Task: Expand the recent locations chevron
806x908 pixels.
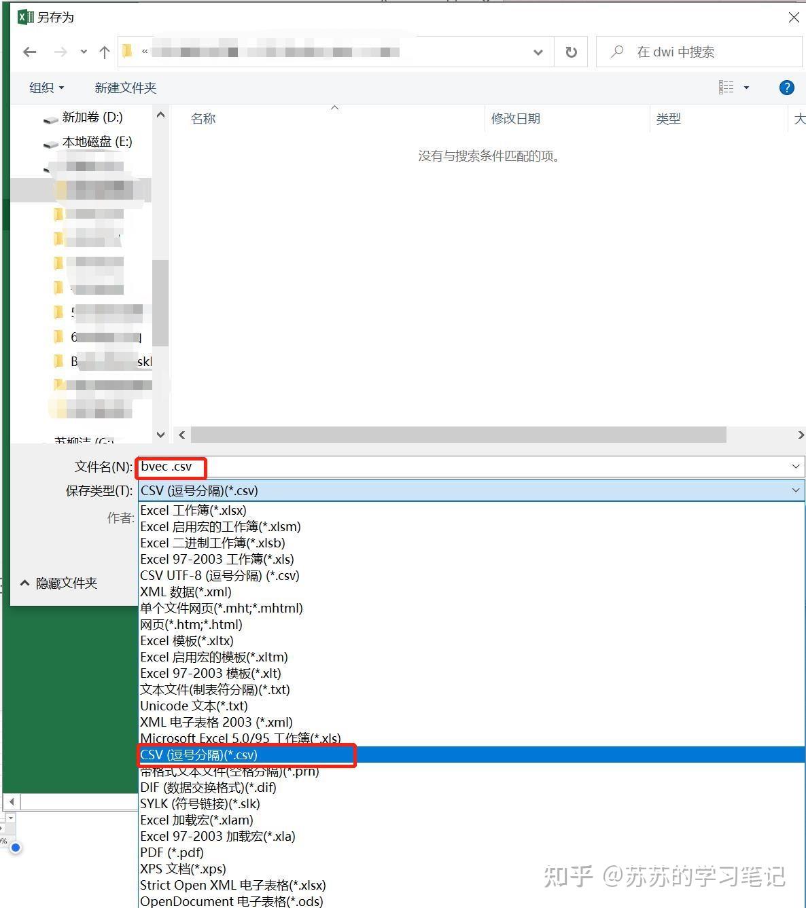Action: pyautogui.click(x=83, y=52)
